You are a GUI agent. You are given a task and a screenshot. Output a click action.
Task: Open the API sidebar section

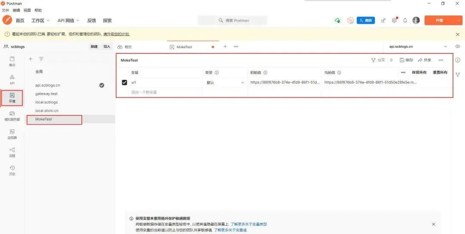(12, 80)
